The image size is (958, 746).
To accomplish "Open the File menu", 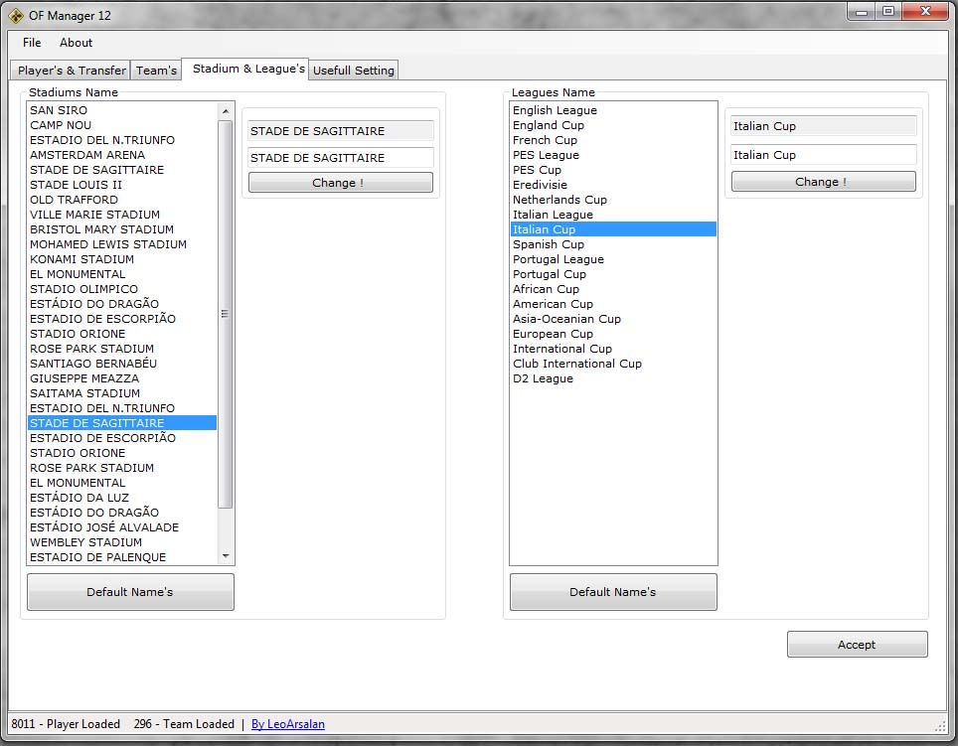I will point(32,43).
